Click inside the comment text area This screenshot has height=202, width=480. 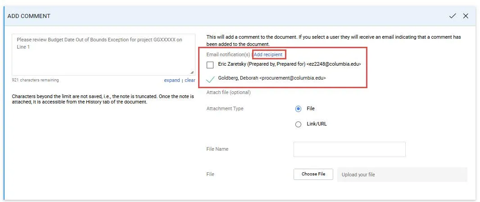coord(104,54)
